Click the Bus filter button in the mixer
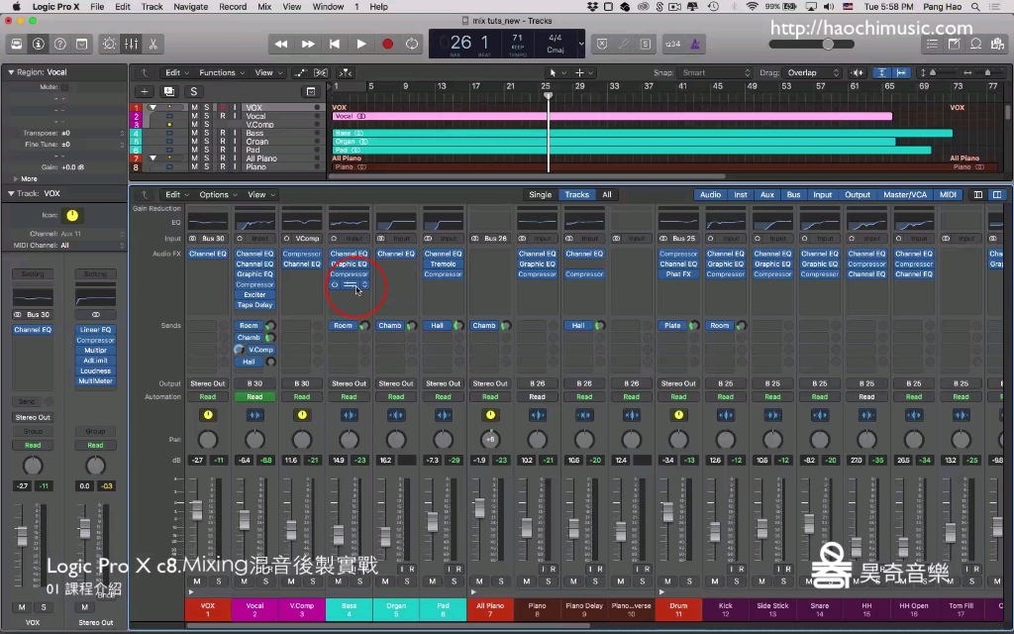This screenshot has height=634, width=1014. point(792,194)
